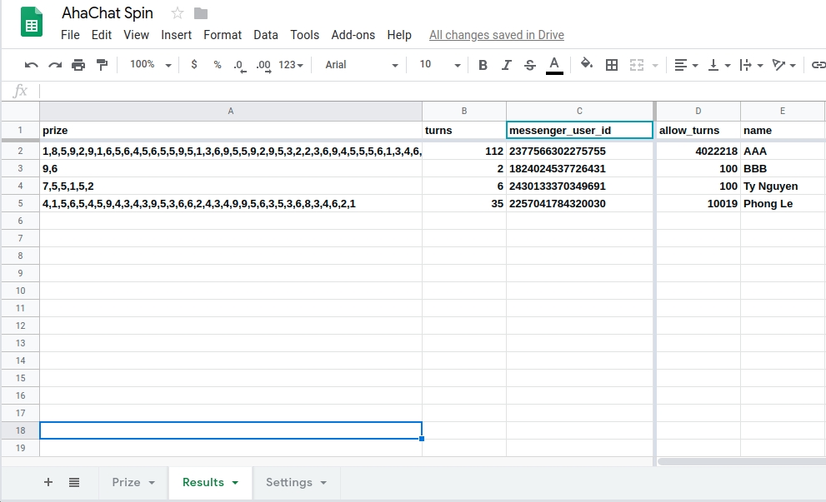Activate the paint format tool
The width and height of the screenshot is (826, 502).
coord(102,65)
